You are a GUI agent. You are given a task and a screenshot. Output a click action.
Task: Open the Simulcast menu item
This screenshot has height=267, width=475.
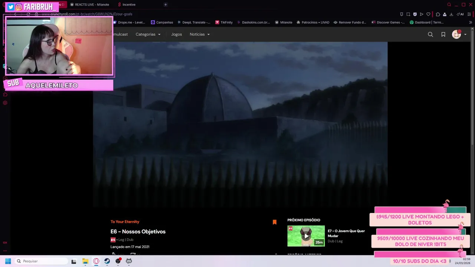click(x=120, y=34)
